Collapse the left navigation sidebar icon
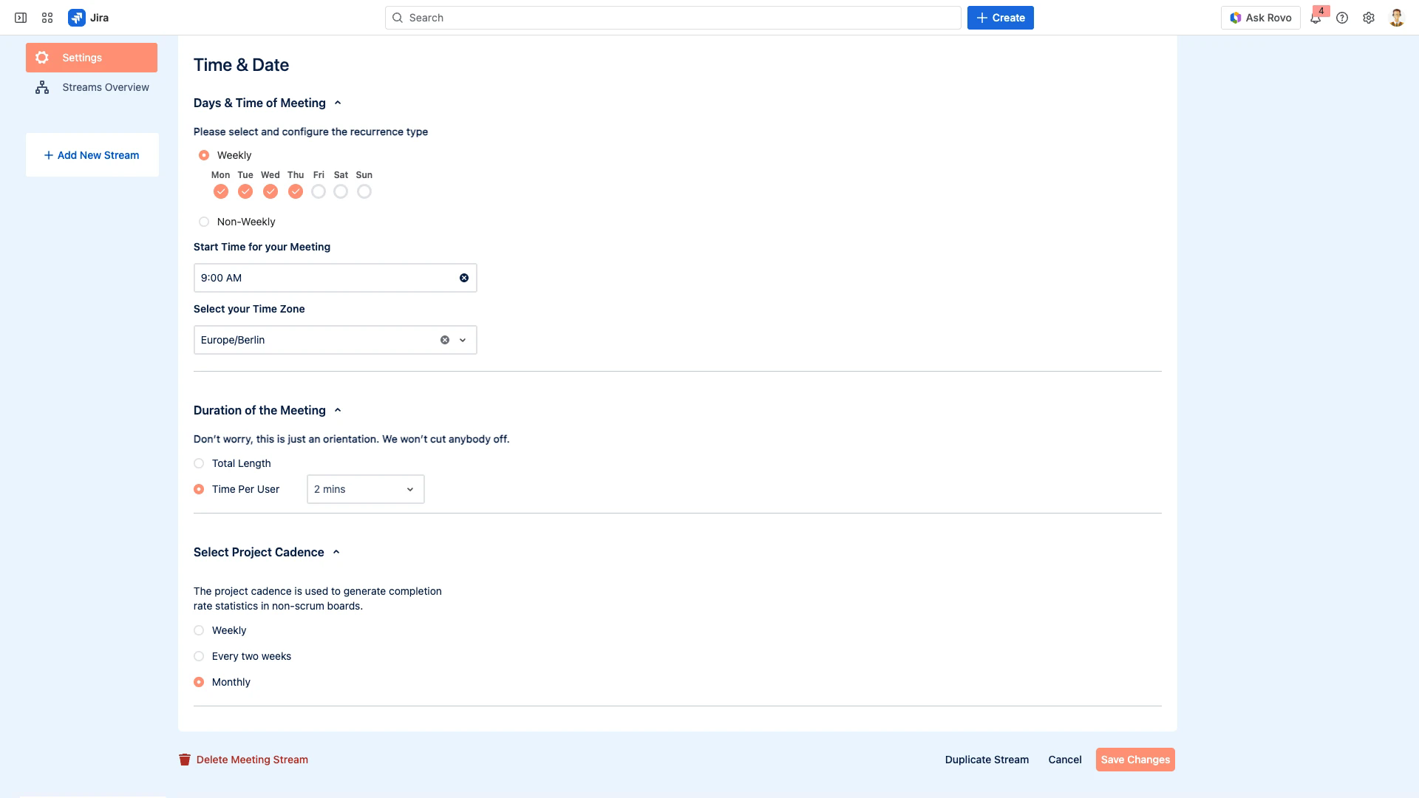 (20, 17)
